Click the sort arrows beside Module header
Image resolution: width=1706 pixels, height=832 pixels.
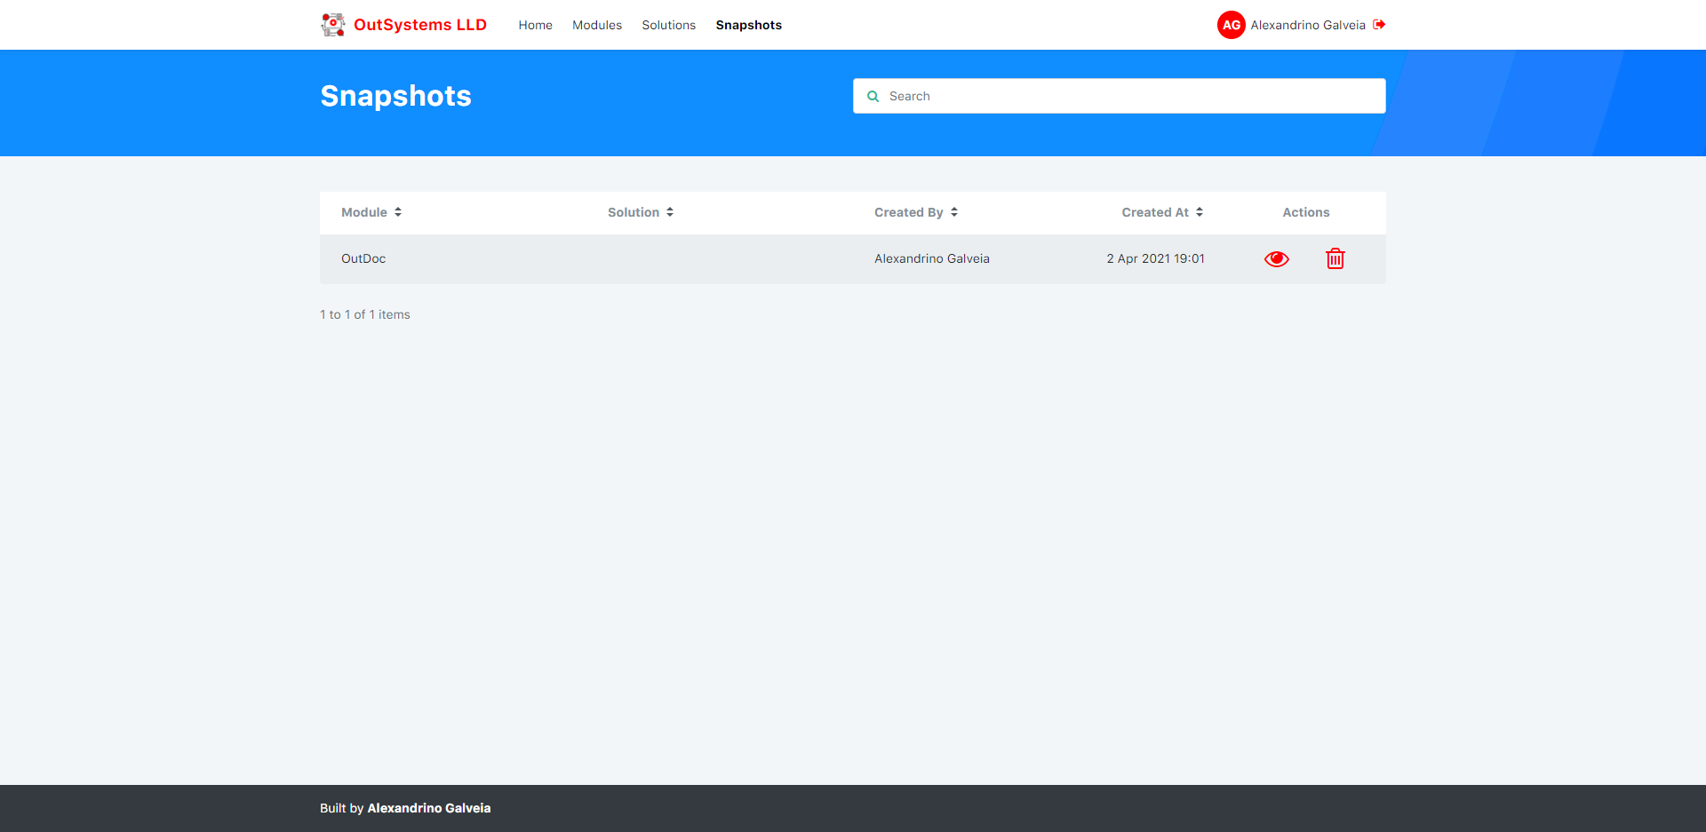click(x=396, y=211)
